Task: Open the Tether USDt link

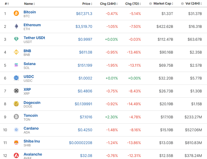Action: coord(34,38)
